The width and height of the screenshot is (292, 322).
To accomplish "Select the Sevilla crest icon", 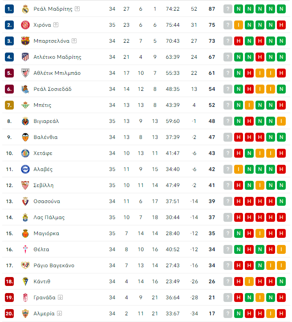I will pos(25,185).
